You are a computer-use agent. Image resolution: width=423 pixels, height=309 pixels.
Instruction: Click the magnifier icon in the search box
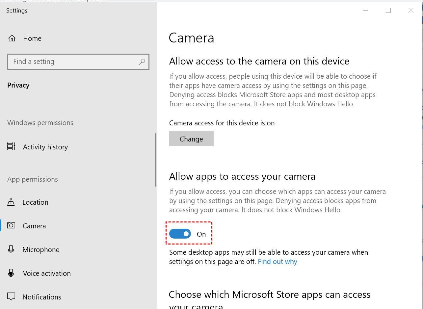point(142,62)
